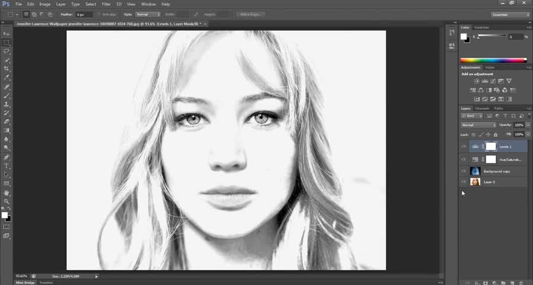Screen dimensions: 533x285
Task: Open the layer blend mode dropdown
Action: (x=478, y=125)
